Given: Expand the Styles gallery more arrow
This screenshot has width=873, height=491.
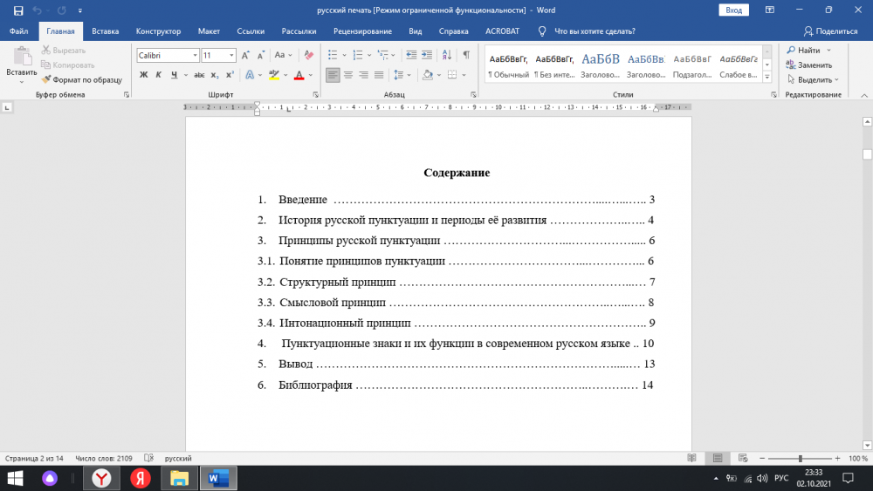Looking at the screenshot, I should (x=766, y=76).
